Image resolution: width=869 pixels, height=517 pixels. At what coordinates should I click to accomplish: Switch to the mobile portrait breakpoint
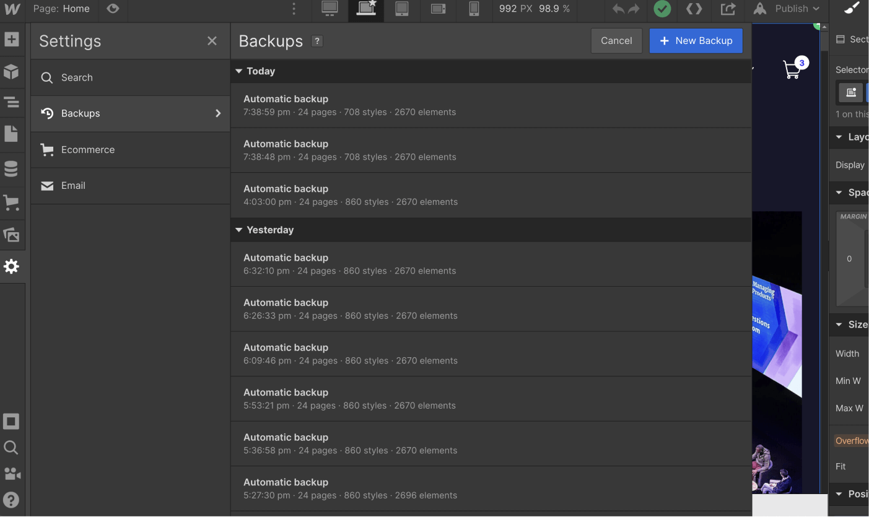(474, 9)
